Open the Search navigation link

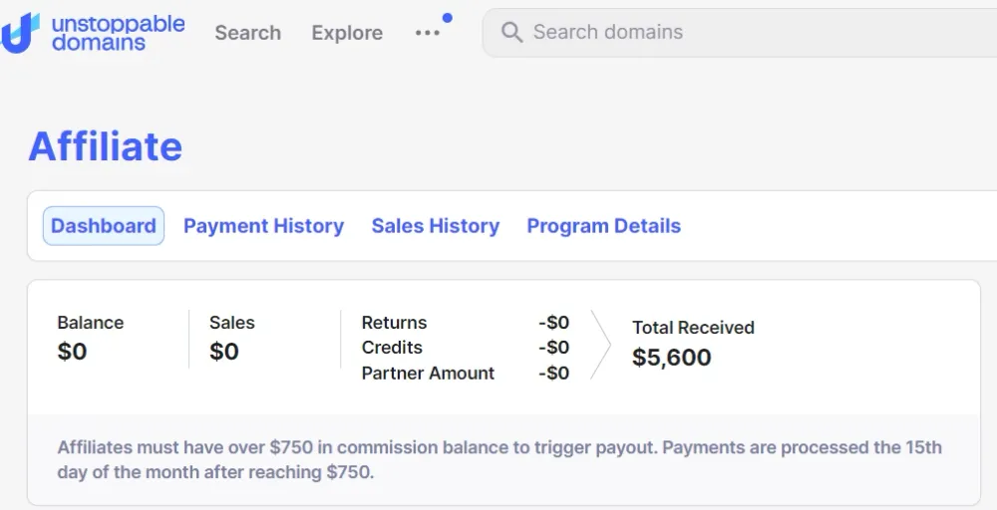pos(247,33)
